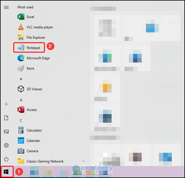Click the Windows Start button
This screenshot has width=185, height=178.
coord(6,172)
